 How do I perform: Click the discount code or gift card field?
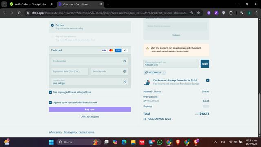(170, 64)
